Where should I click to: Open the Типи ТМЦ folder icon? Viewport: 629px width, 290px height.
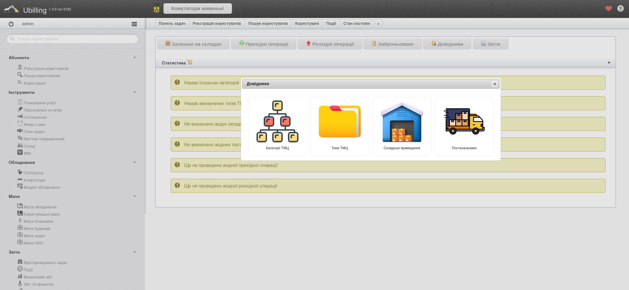click(339, 121)
